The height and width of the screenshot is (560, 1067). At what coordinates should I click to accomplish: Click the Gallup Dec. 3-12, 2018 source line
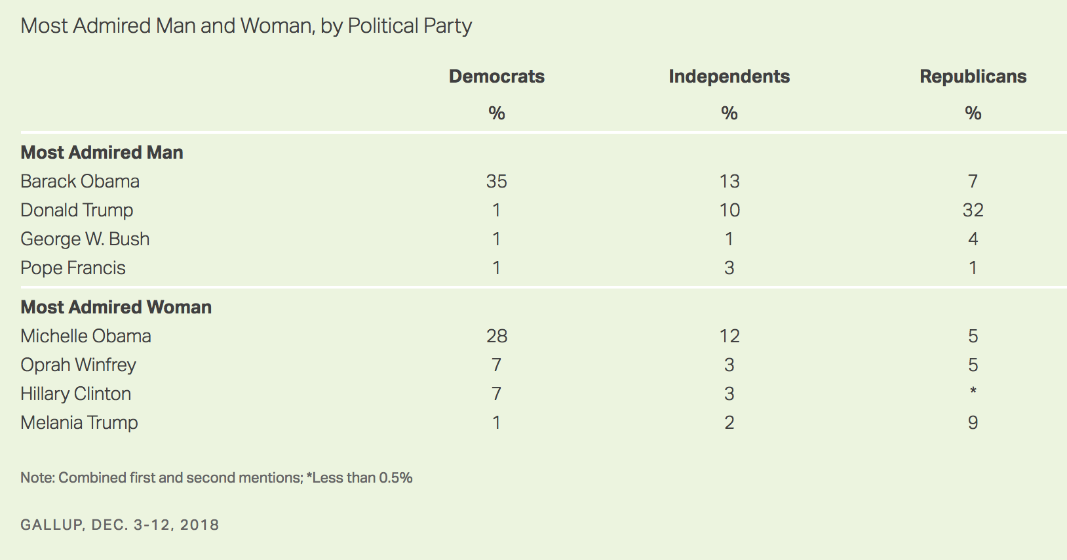pos(120,525)
